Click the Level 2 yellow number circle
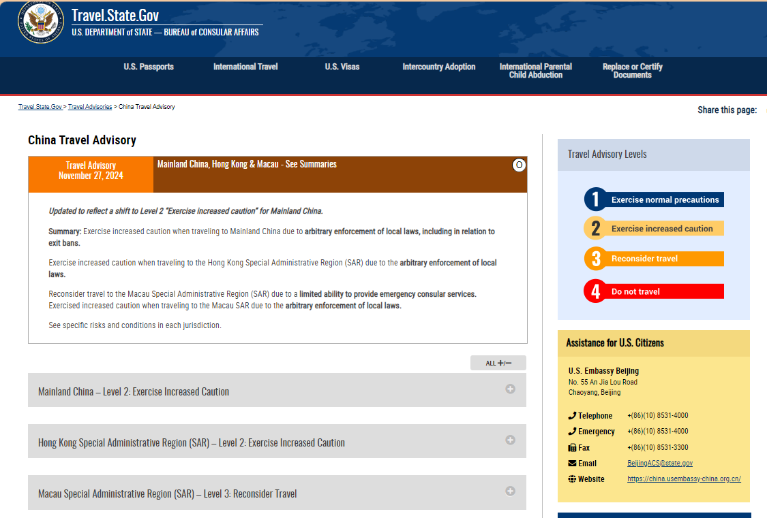This screenshot has width=767, height=518. tap(595, 229)
